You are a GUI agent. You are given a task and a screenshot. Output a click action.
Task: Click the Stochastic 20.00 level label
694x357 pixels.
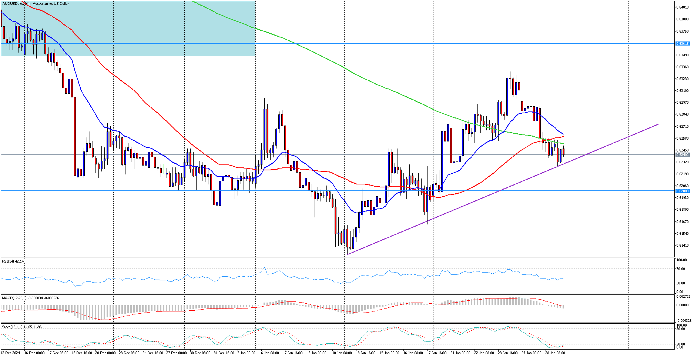coord(680,344)
